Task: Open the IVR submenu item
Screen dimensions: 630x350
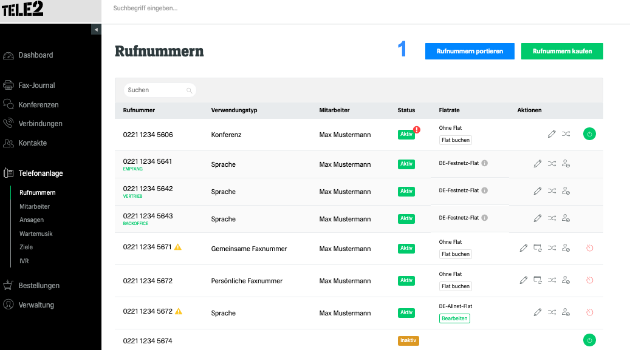Action: point(24,261)
